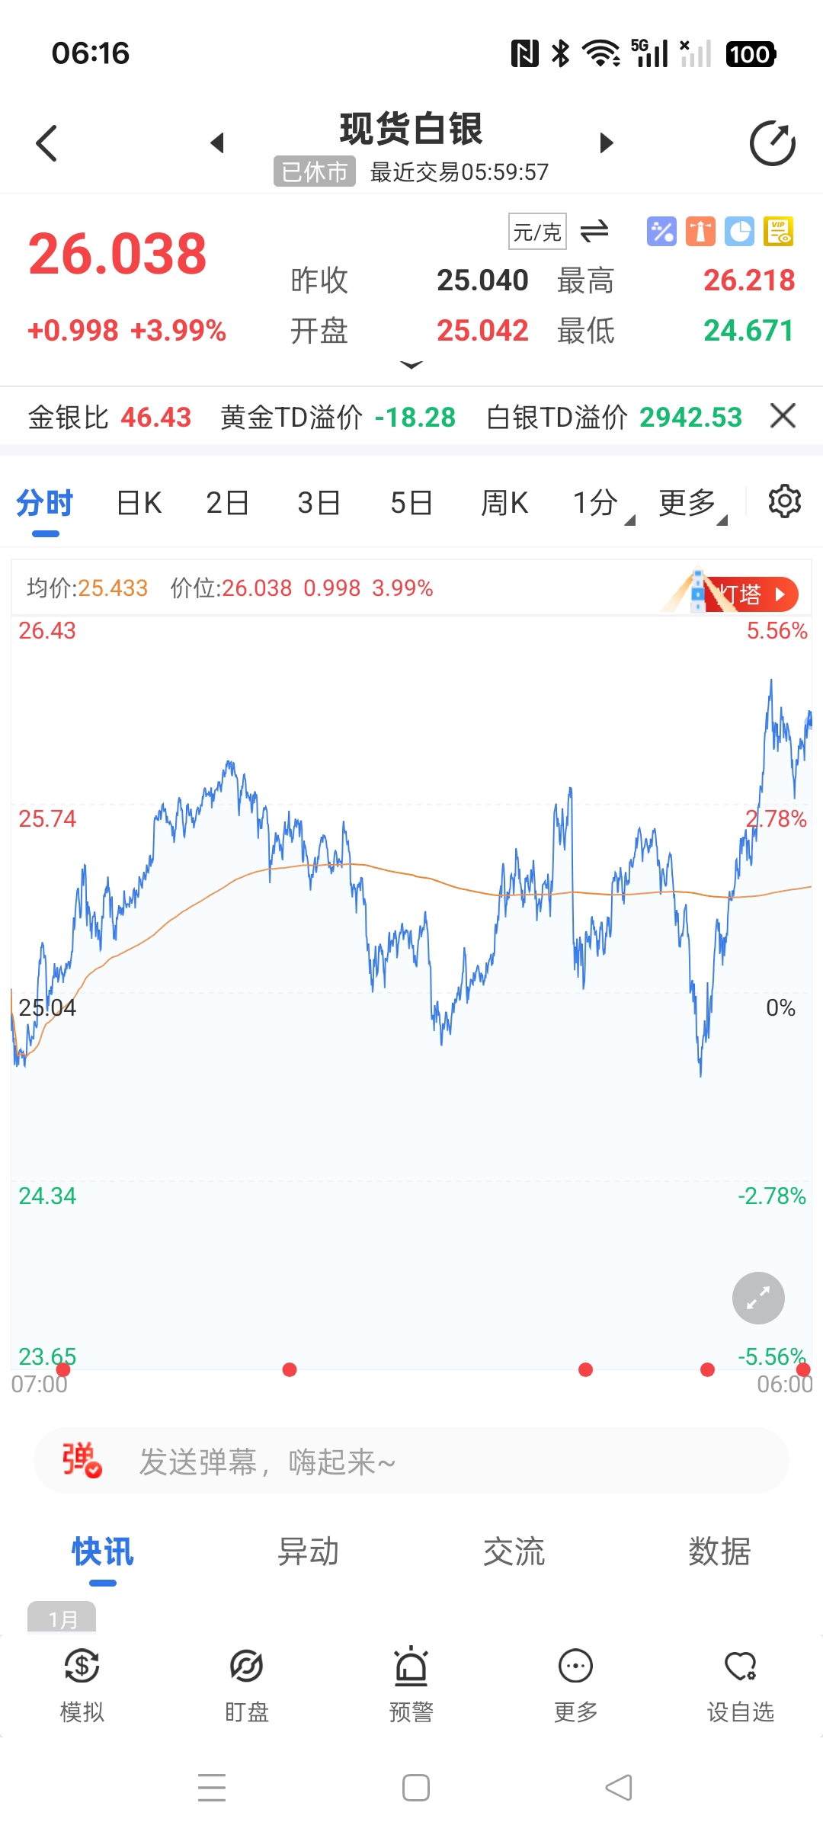
Task: Select the 异动 tab
Action: [308, 1552]
